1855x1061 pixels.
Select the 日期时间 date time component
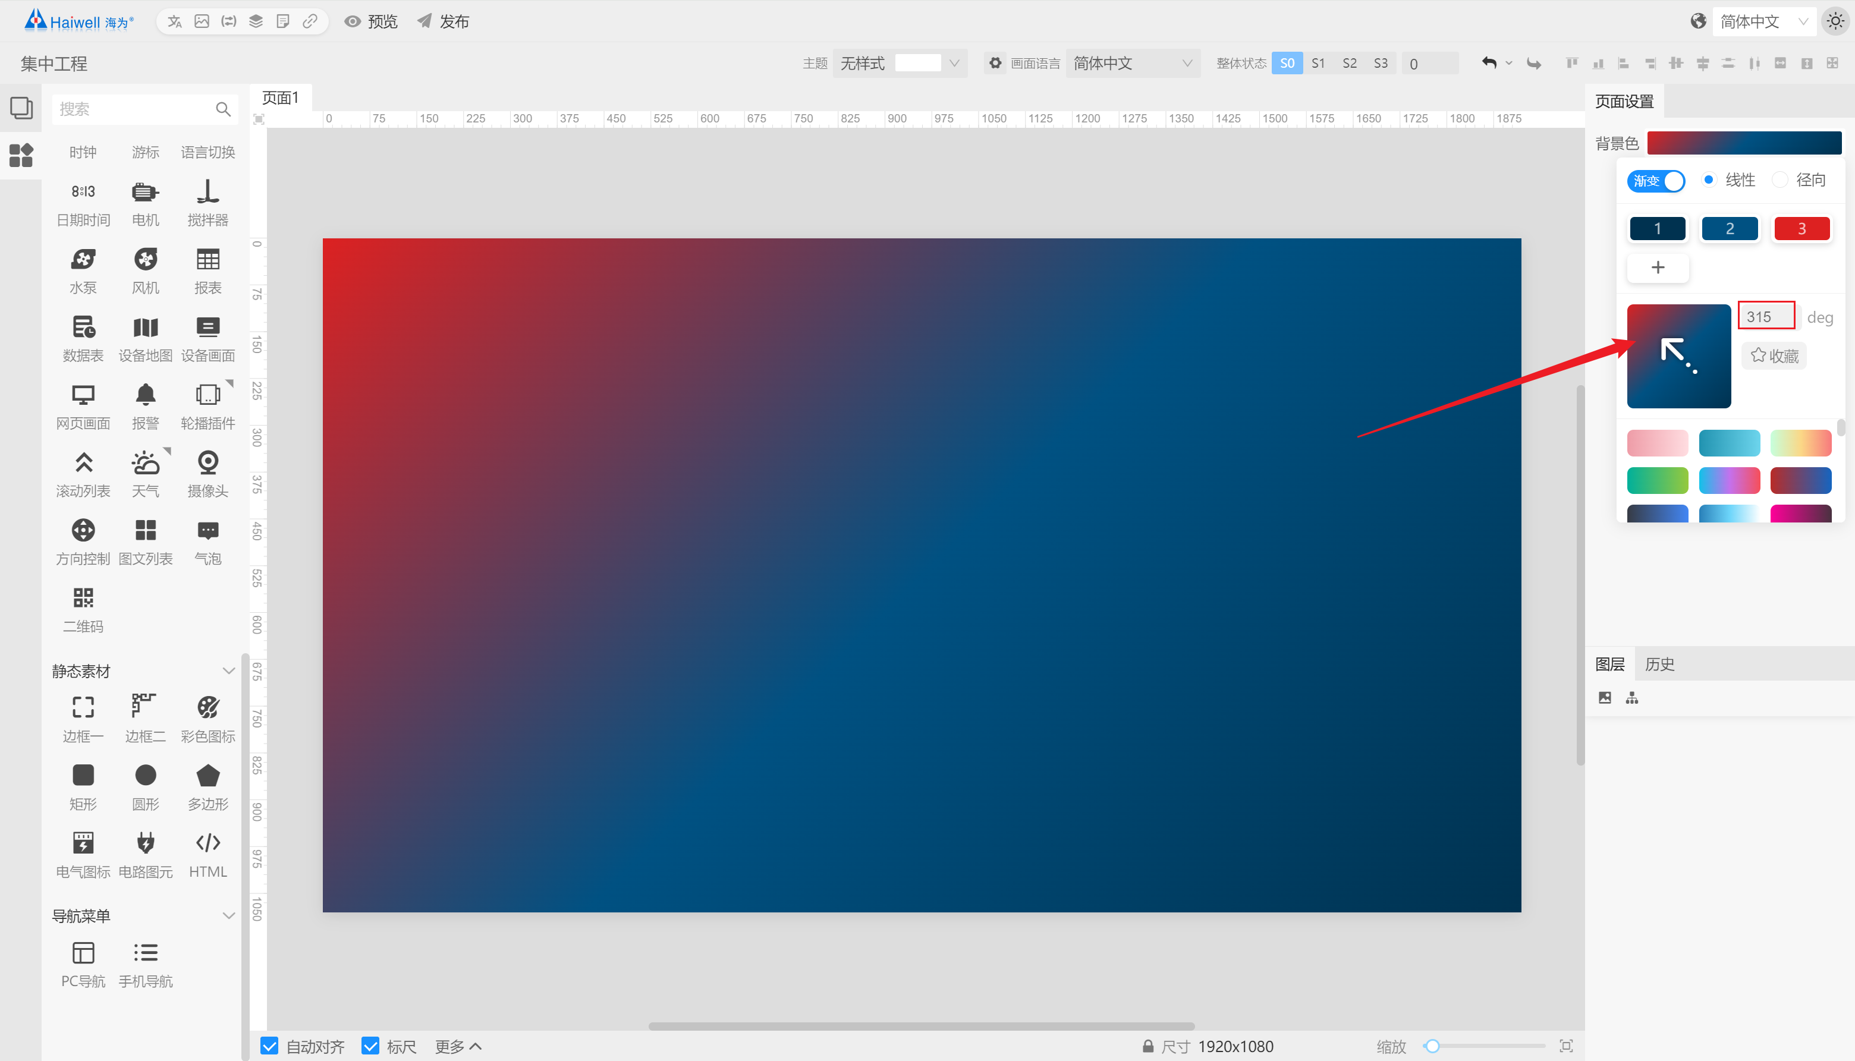83,204
